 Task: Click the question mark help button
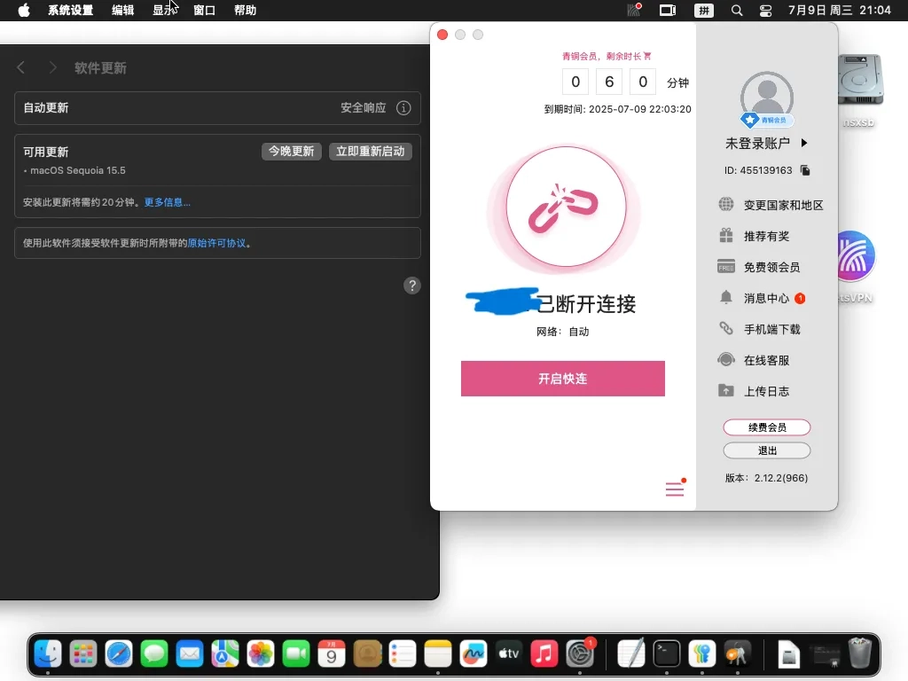[411, 286]
